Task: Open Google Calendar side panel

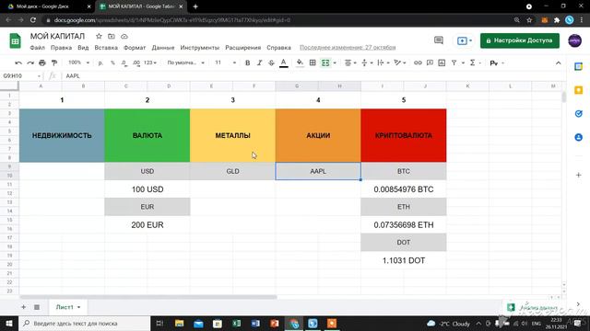Action: click(x=578, y=67)
